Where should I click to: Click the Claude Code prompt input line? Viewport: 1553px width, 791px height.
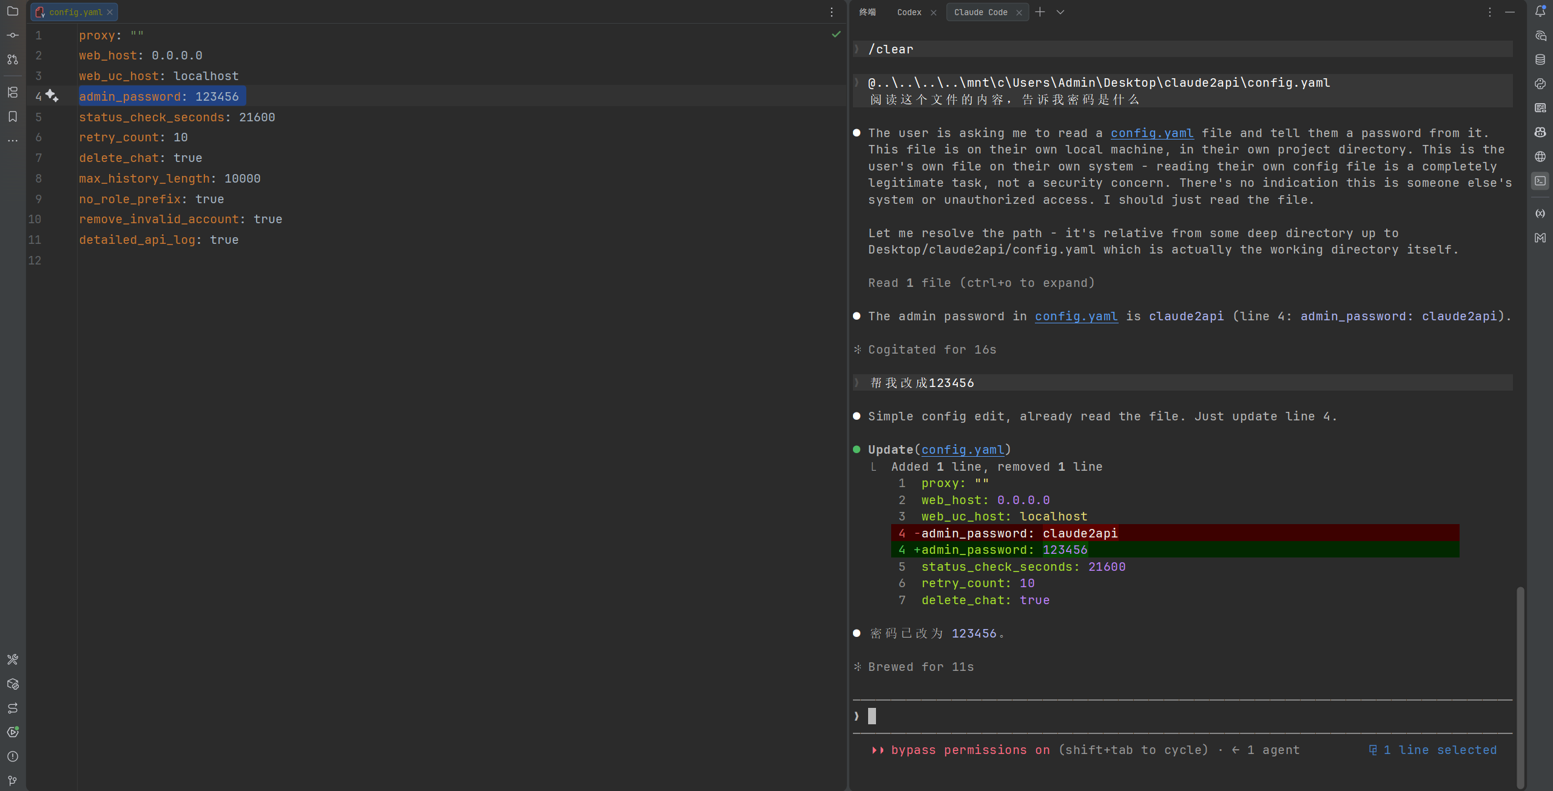click(1182, 716)
